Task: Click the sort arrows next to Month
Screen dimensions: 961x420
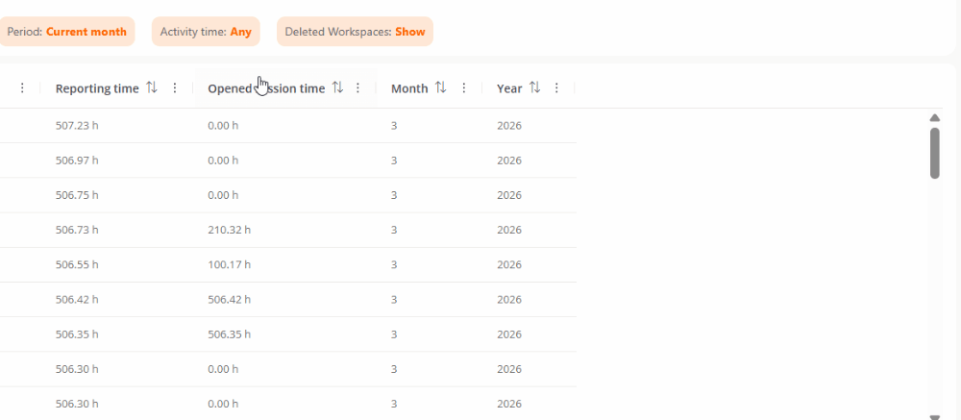Action: tap(440, 87)
